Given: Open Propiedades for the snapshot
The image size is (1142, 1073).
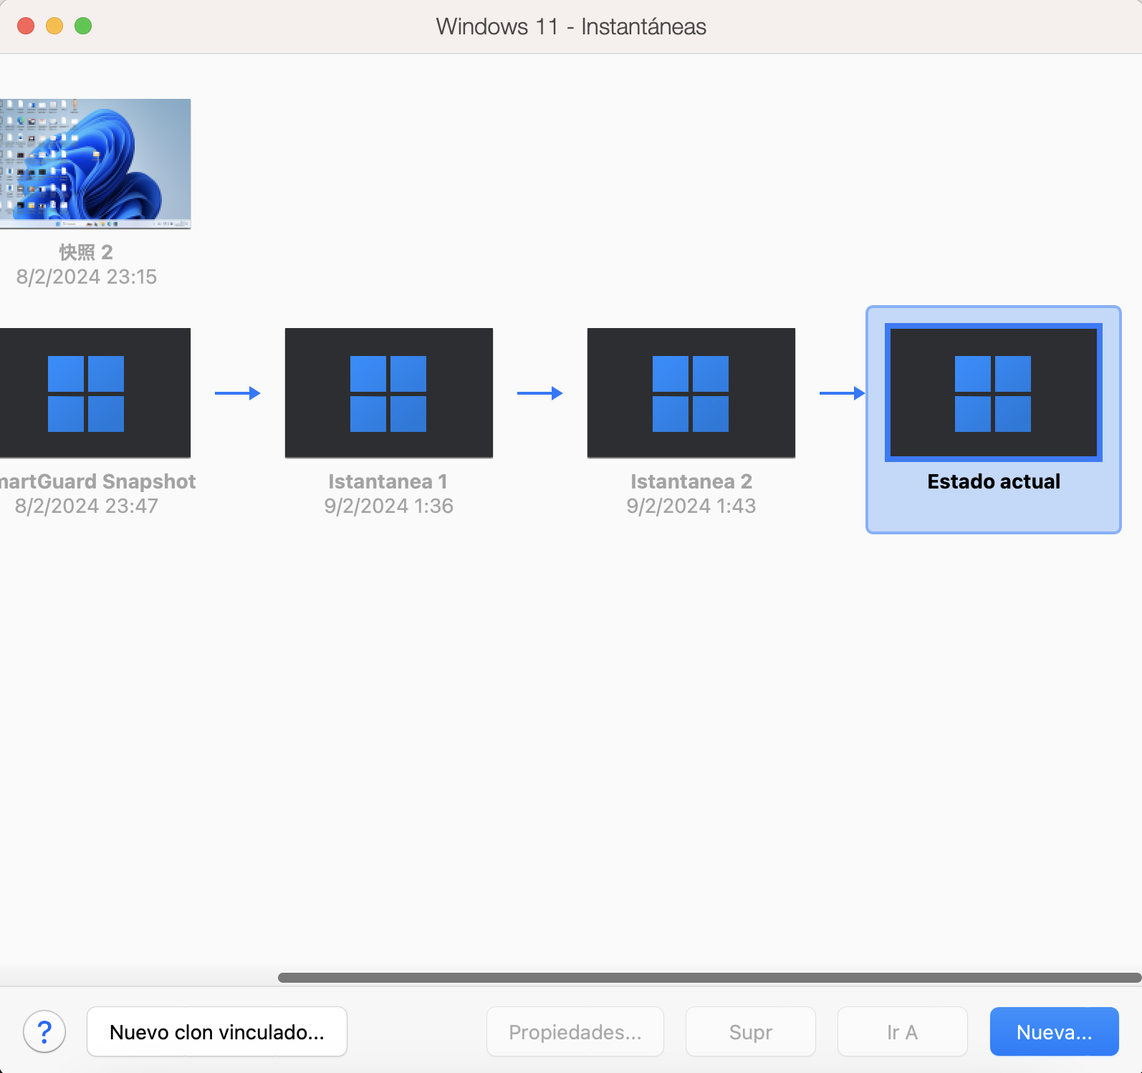Looking at the screenshot, I should coord(575,1031).
